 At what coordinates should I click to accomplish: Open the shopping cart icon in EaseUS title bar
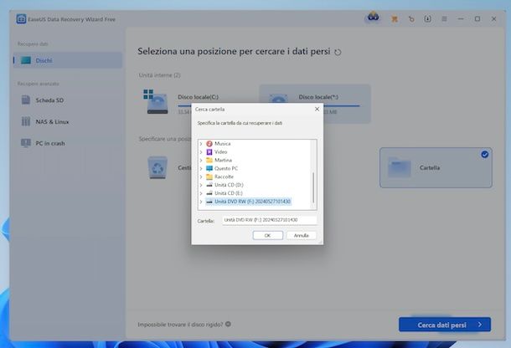coord(395,19)
